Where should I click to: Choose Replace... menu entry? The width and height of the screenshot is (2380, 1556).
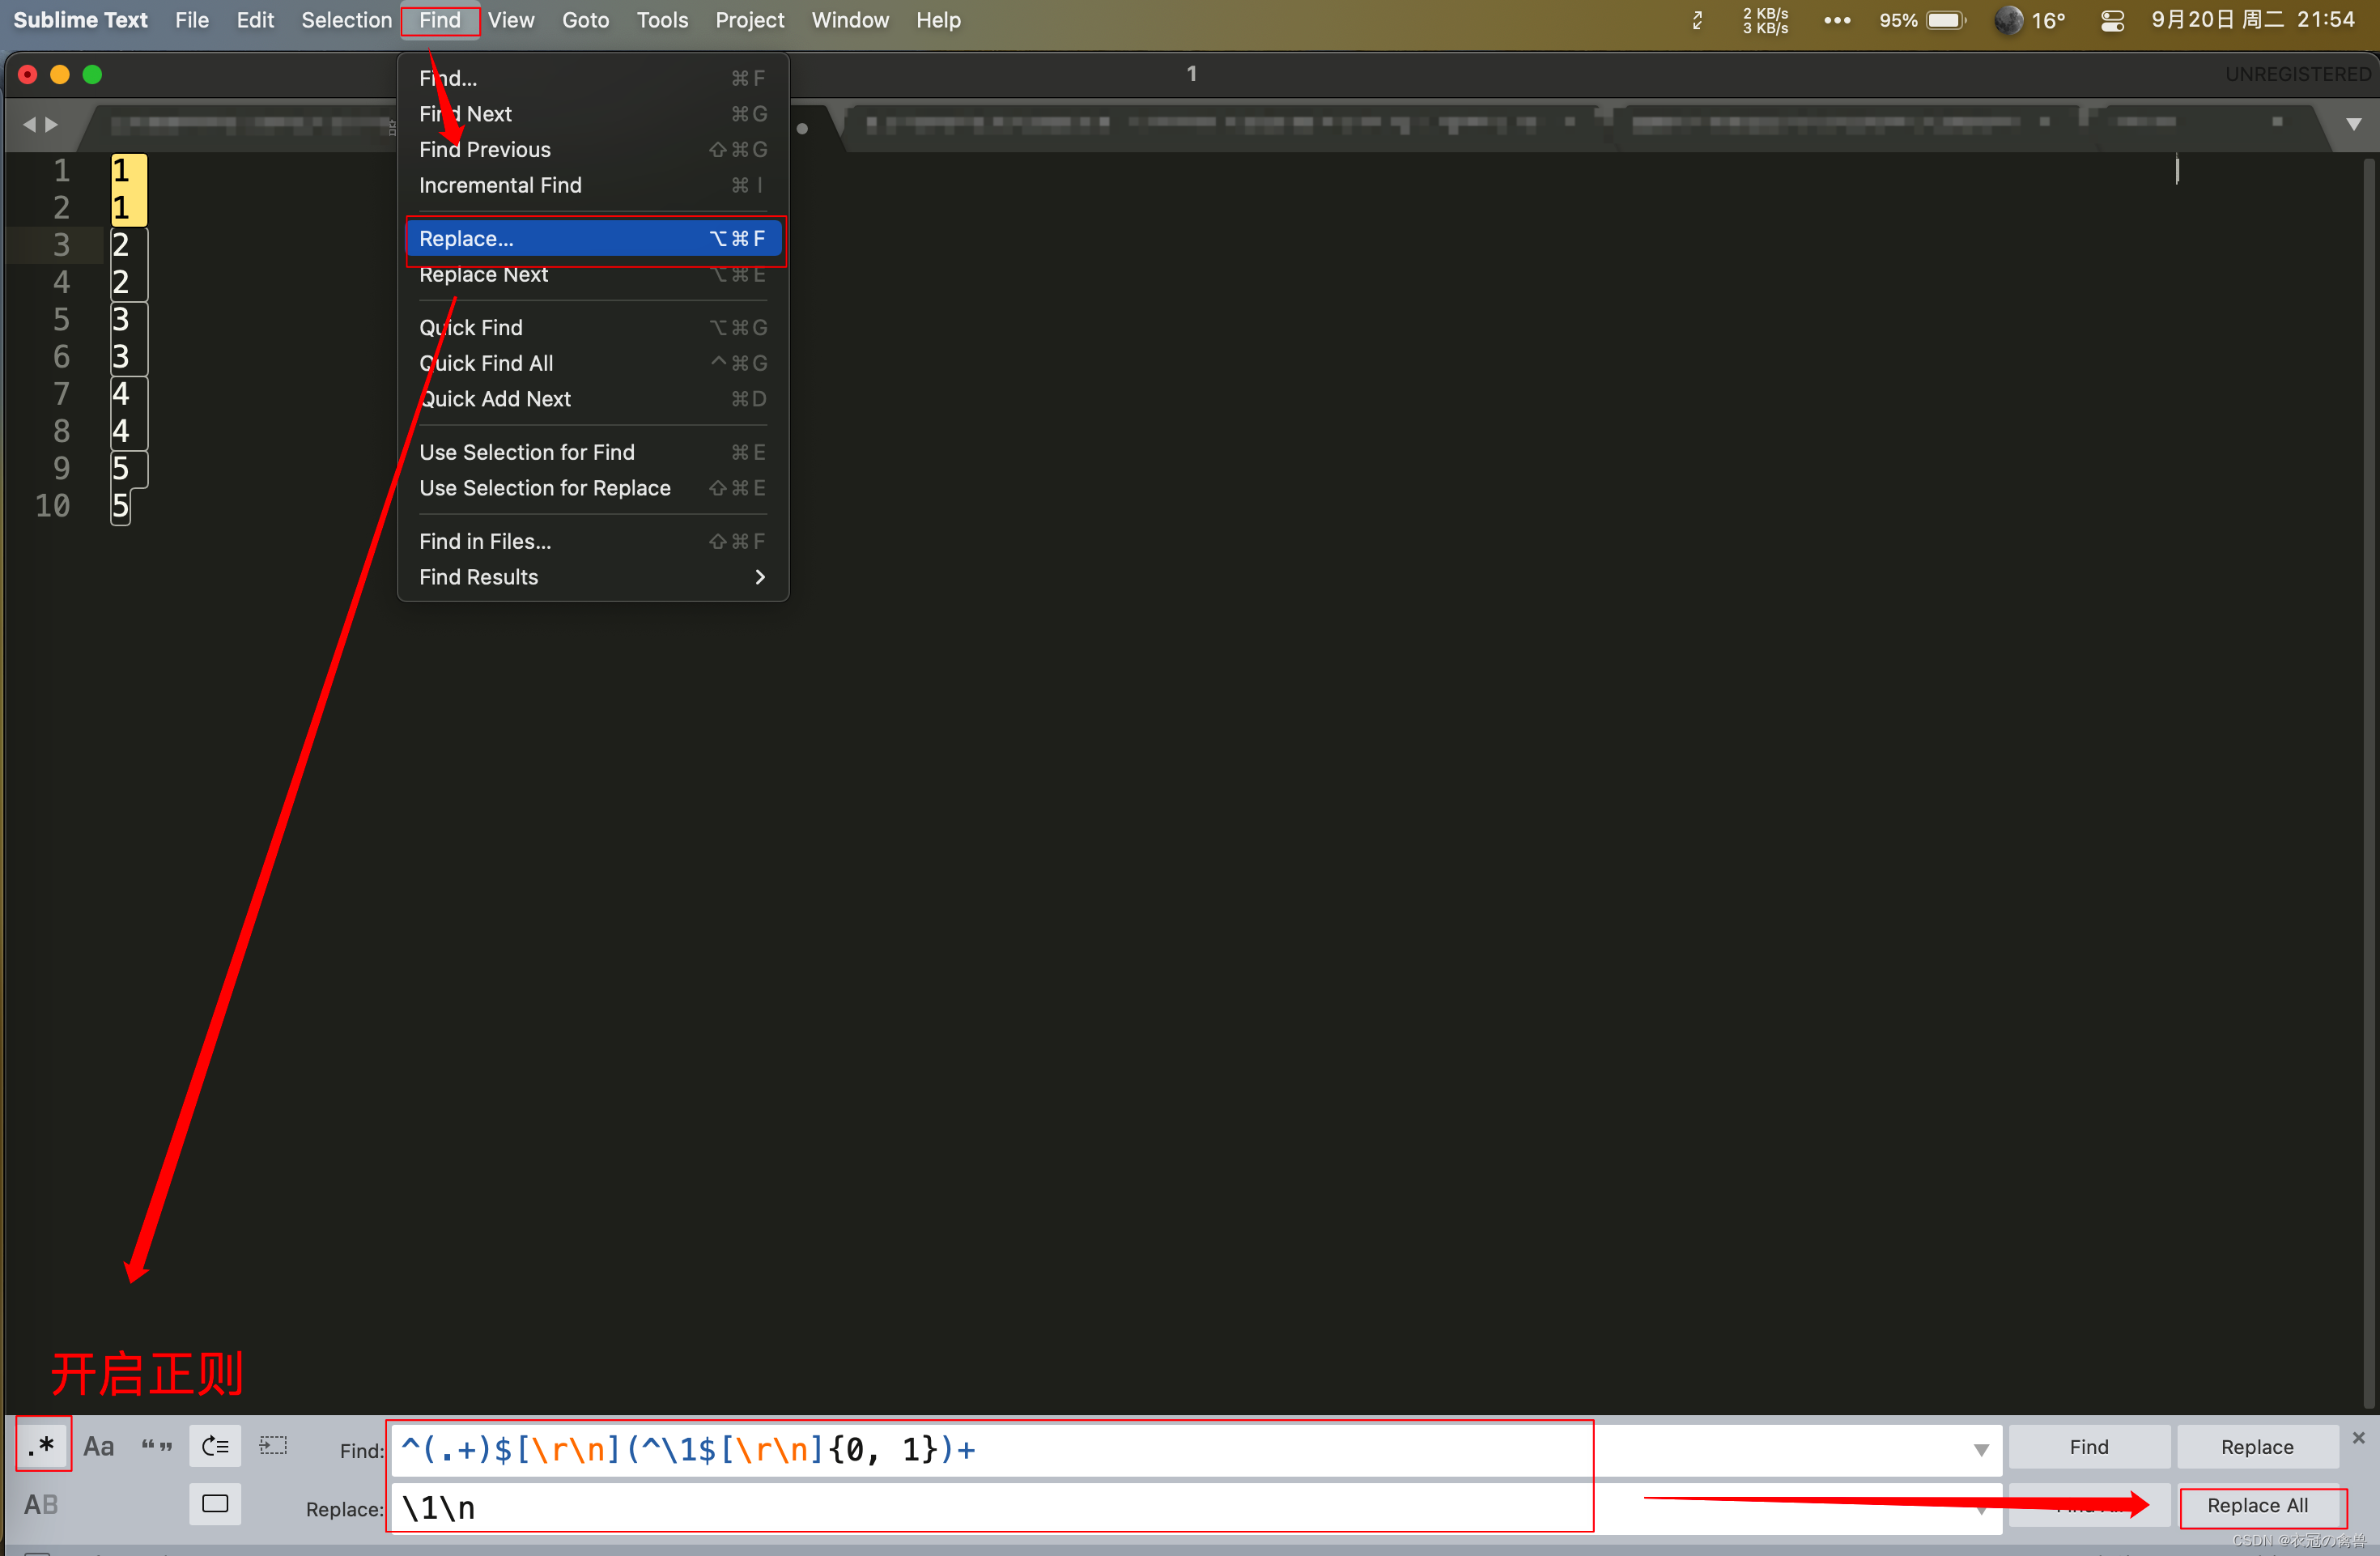593,238
